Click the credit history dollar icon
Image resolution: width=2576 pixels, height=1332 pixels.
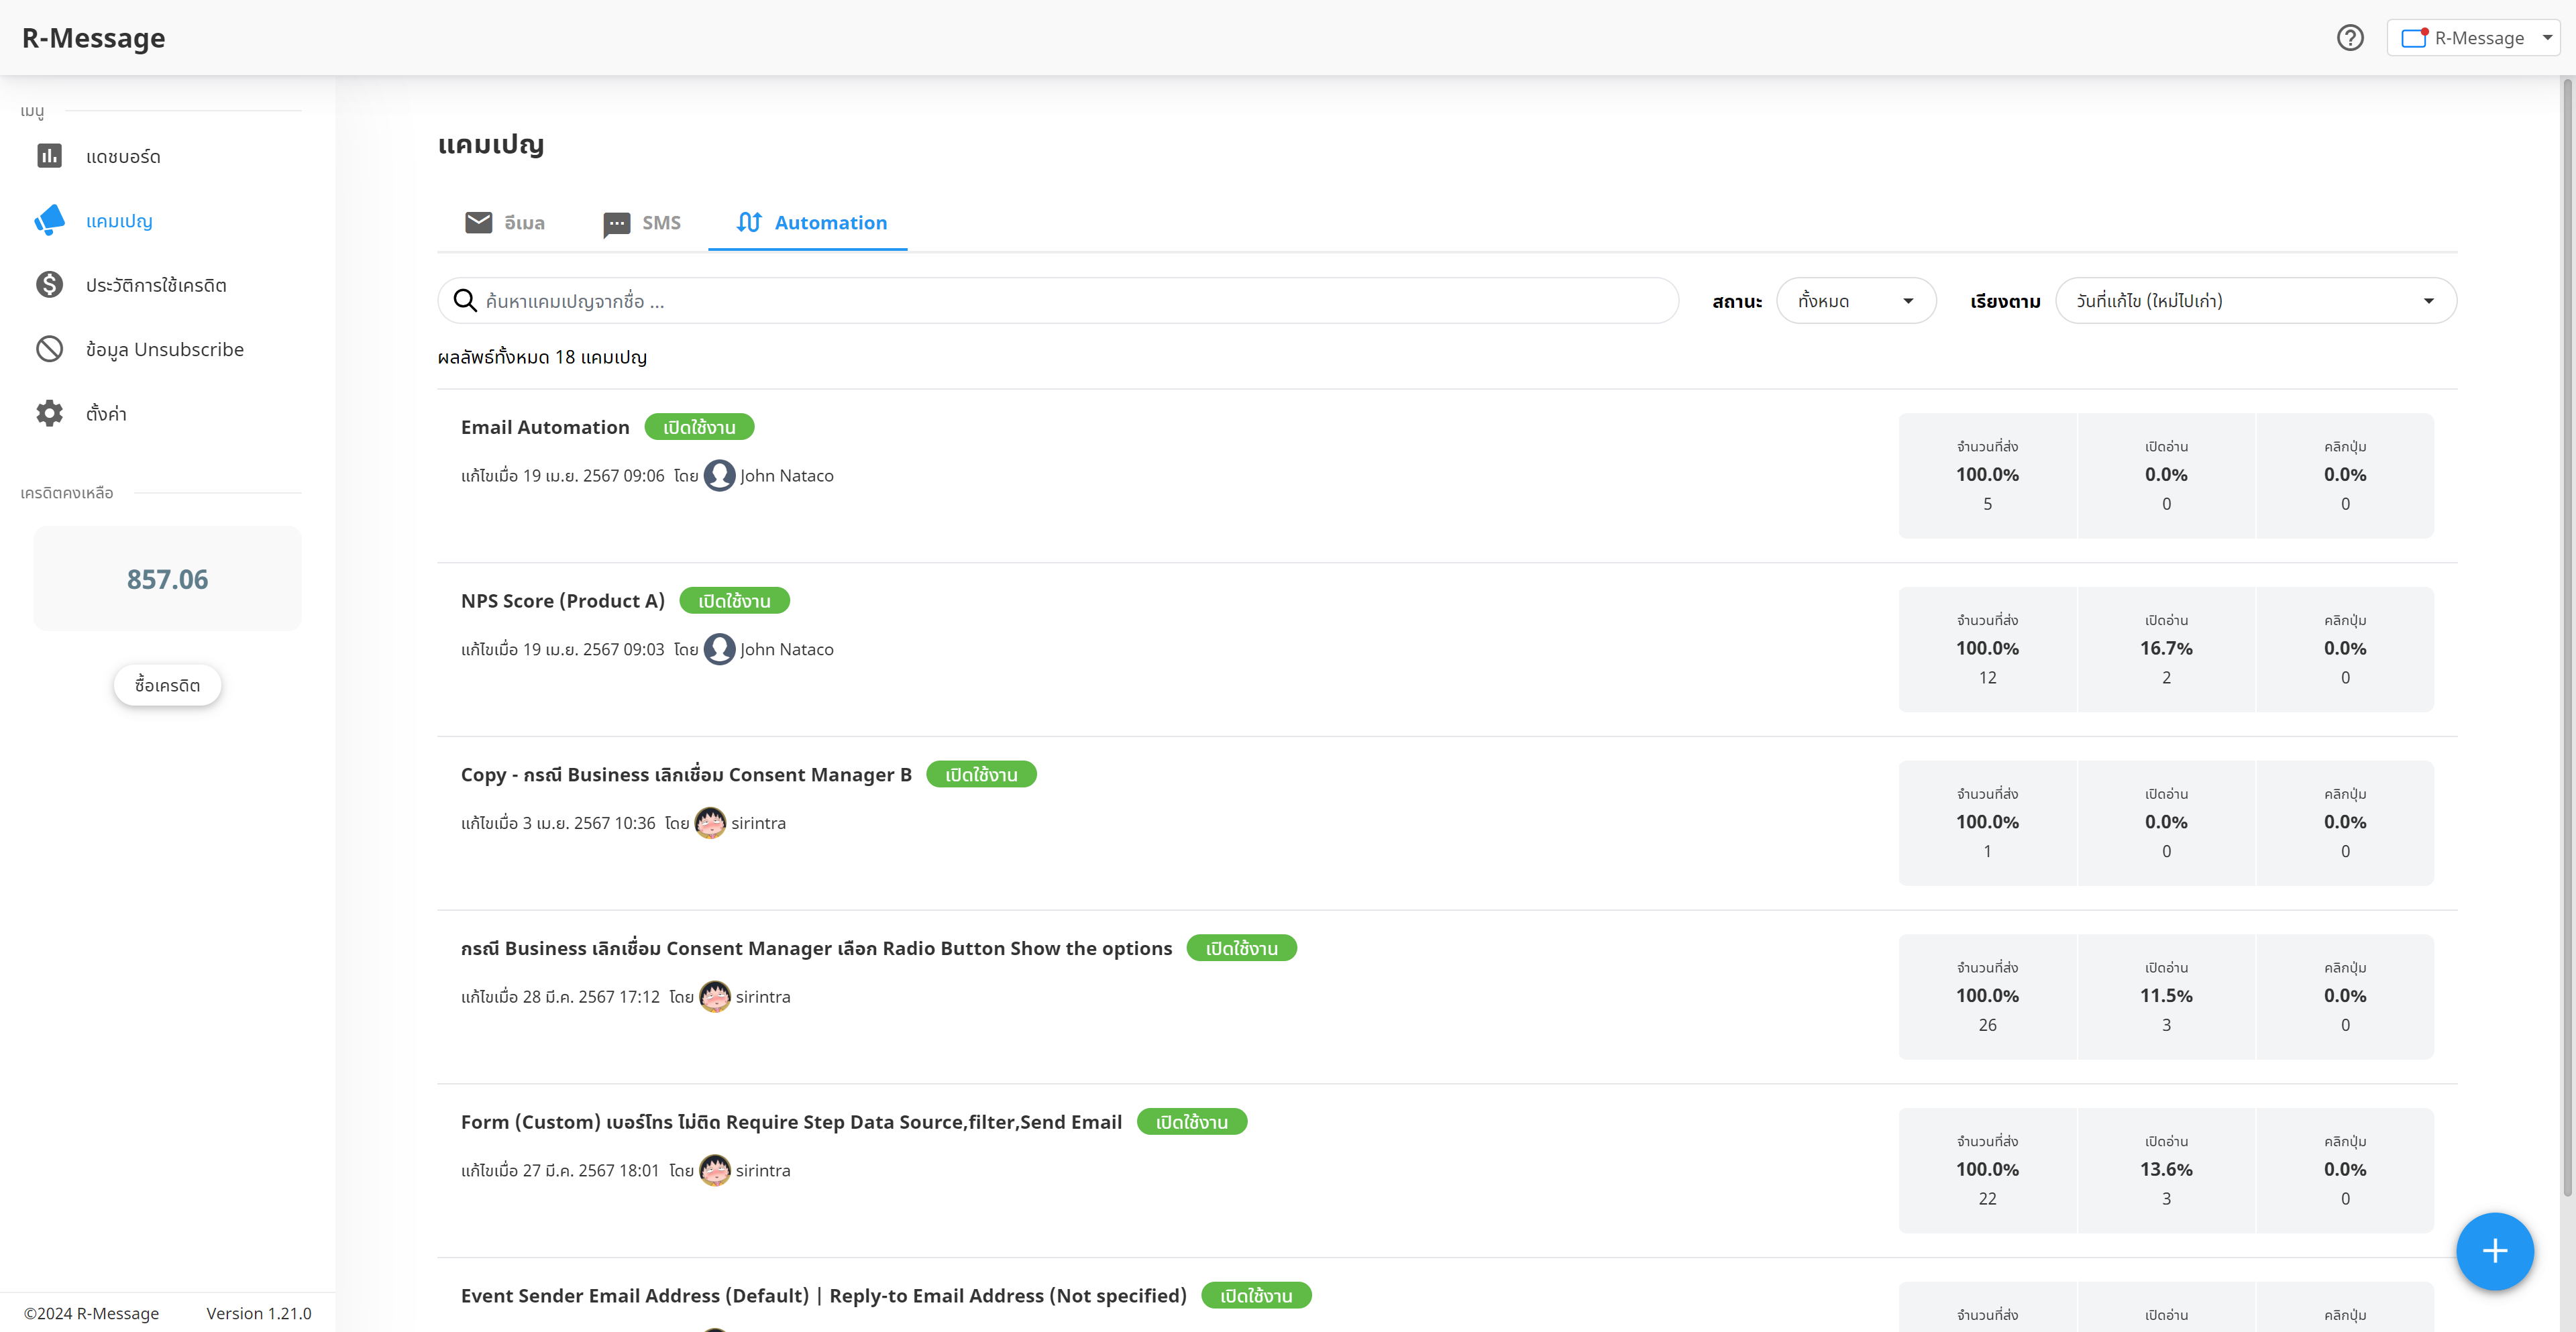(49, 285)
